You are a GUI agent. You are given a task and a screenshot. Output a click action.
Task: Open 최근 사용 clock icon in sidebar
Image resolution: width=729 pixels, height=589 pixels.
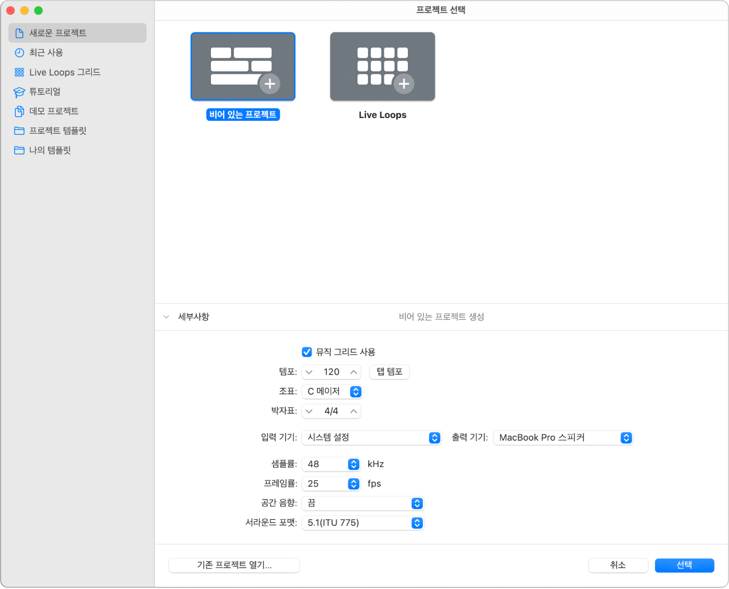click(20, 53)
